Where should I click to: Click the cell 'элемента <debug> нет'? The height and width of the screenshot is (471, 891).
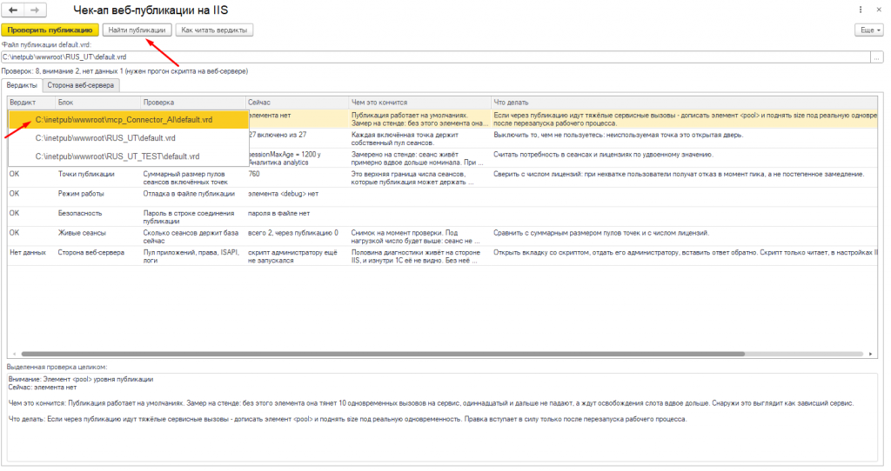coord(298,197)
